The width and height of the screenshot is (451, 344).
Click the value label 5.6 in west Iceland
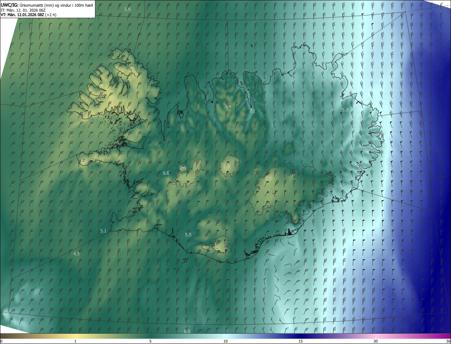(166, 173)
